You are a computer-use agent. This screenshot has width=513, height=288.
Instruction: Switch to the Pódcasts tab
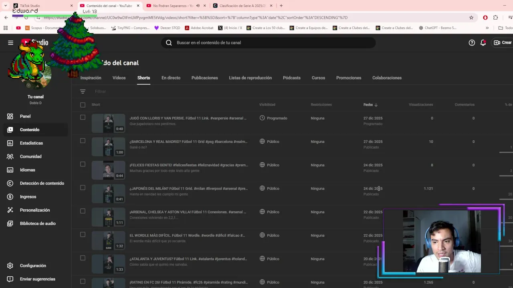pyautogui.click(x=292, y=78)
